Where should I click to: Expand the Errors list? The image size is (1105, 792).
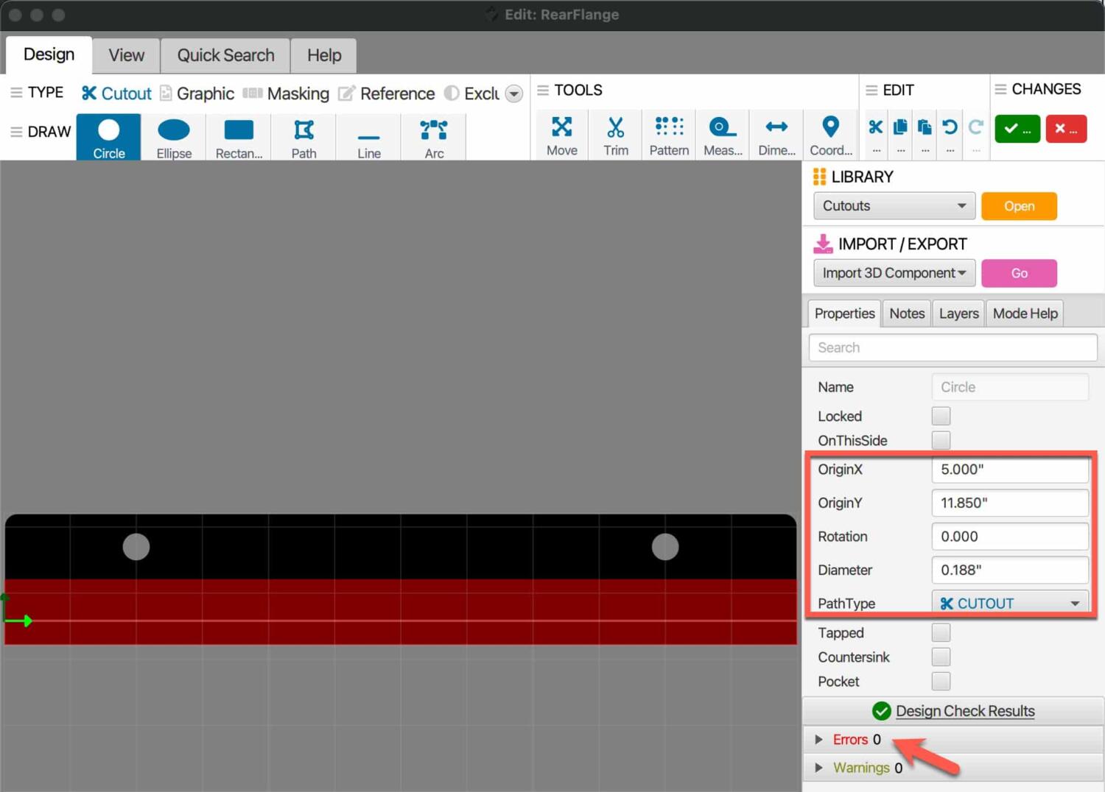point(818,740)
